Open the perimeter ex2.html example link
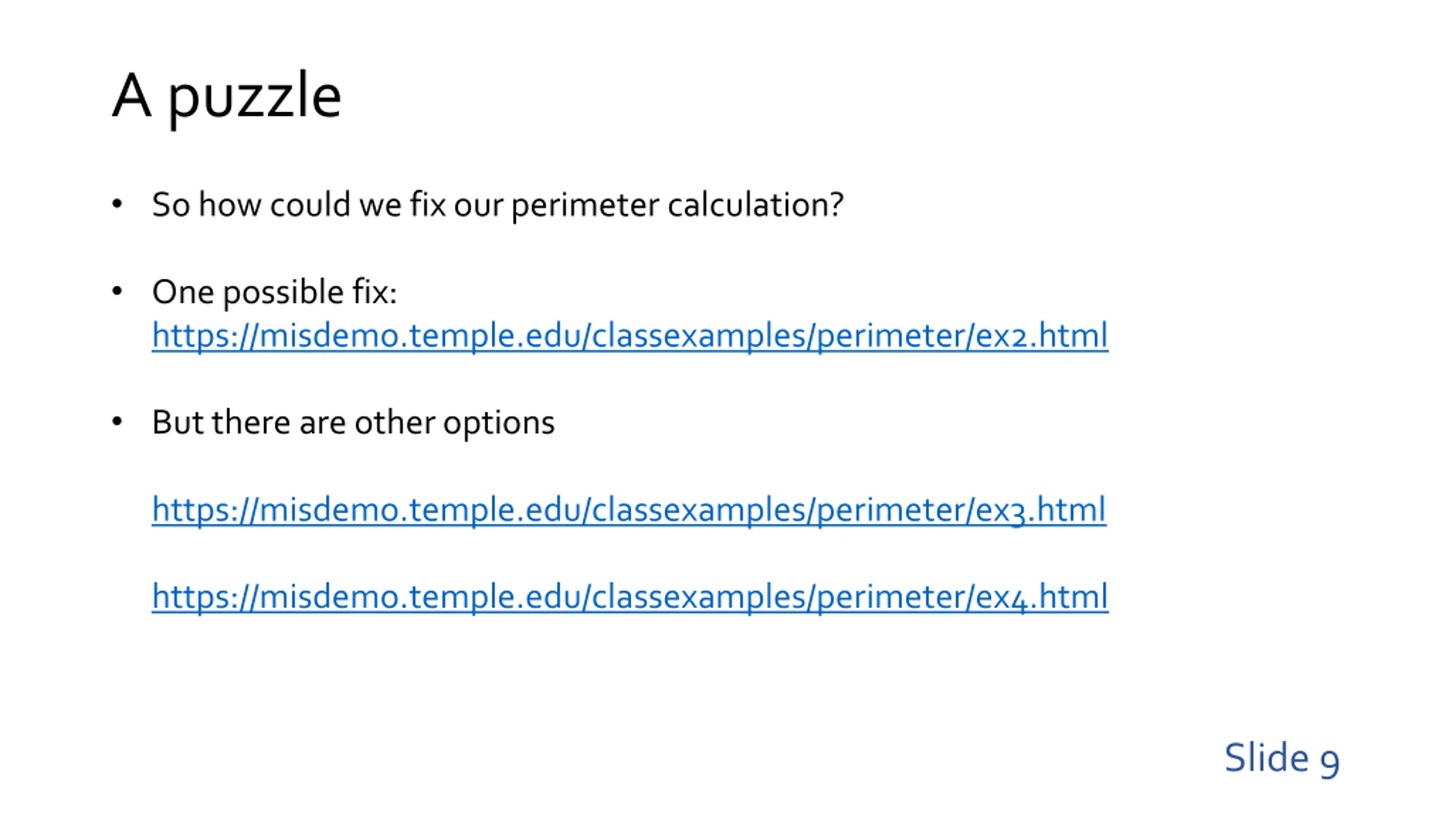 (x=630, y=335)
